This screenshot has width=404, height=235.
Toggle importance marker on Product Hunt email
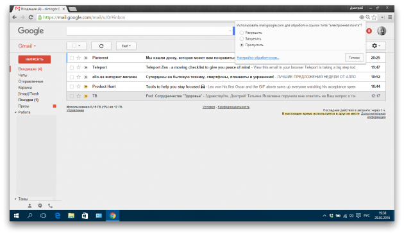tap(86, 86)
